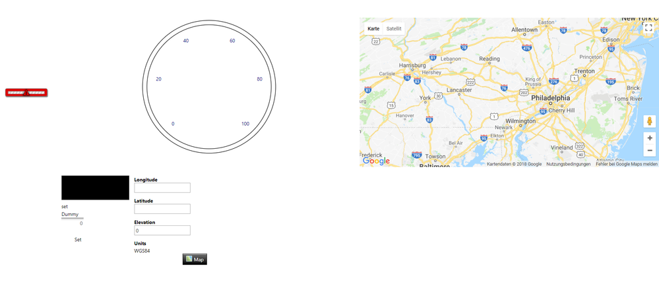This screenshot has height=297, width=659.
Task: Click Fehler bei Google Maps melden
Action: click(x=626, y=164)
